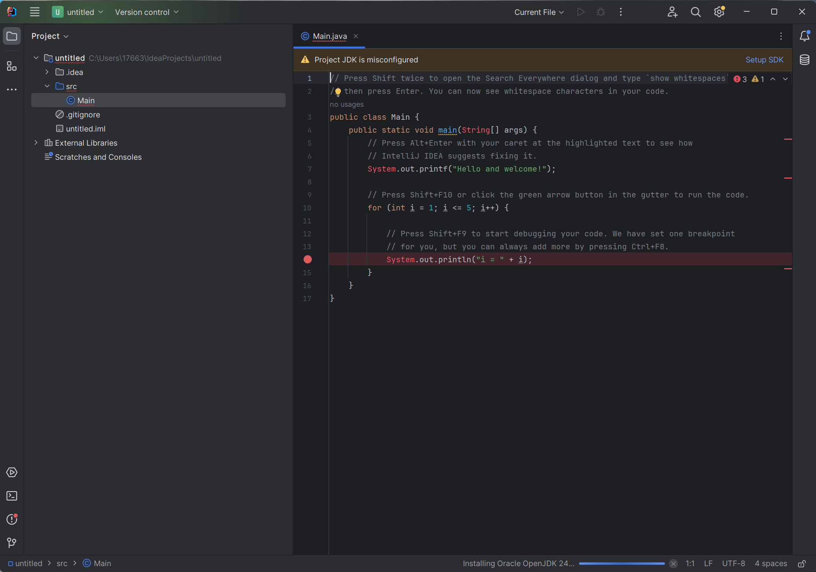816x572 pixels.
Task: Click the Setup SDK link
Action: [764, 60]
